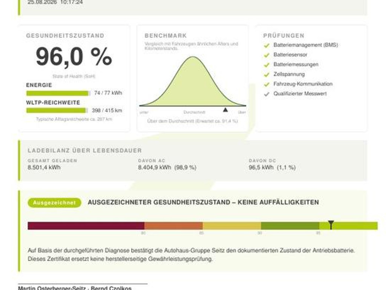Click the Über dem Durchschnitt caption

pos(193,121)
